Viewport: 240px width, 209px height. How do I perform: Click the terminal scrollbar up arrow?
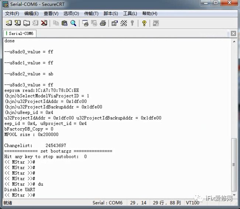(234, 41)
